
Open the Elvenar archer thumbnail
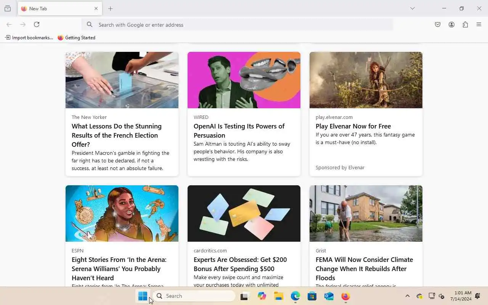[x=366, y=80]
